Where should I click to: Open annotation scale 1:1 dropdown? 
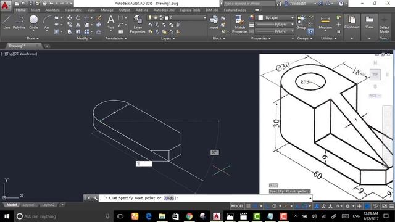[338, 206]
